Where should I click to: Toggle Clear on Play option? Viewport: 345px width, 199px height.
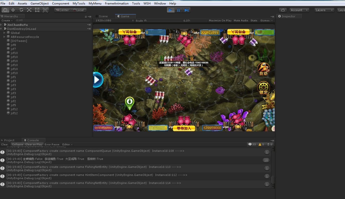click(x=34, y=144)
